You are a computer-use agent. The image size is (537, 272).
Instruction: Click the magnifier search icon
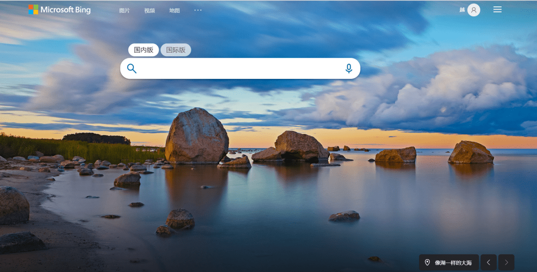(131, 68)
